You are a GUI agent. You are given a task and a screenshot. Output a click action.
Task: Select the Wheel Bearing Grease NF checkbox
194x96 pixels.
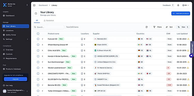pos(38,45)
